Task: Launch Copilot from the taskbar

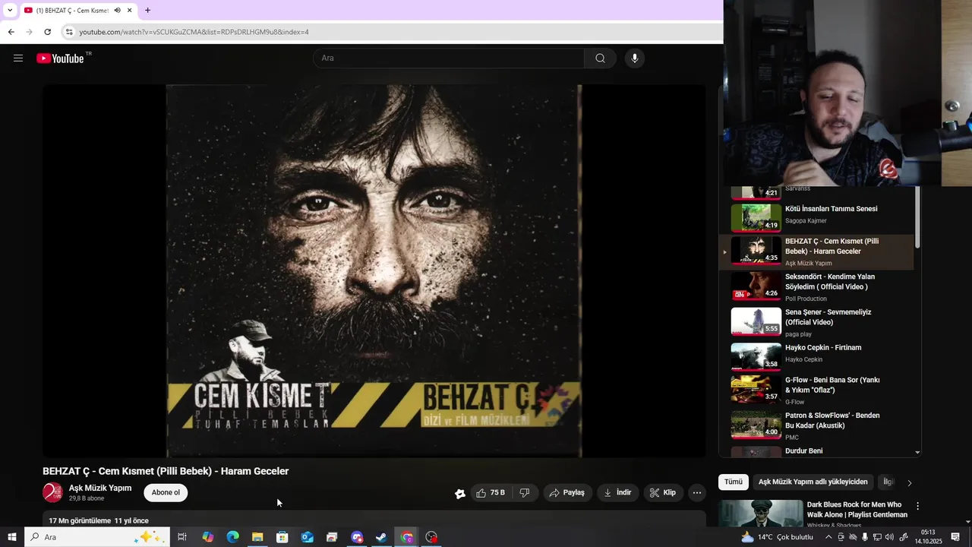Action: [207, 537]
